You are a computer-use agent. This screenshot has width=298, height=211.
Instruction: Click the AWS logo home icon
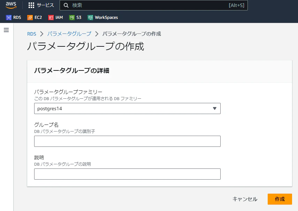pos(11,5)
